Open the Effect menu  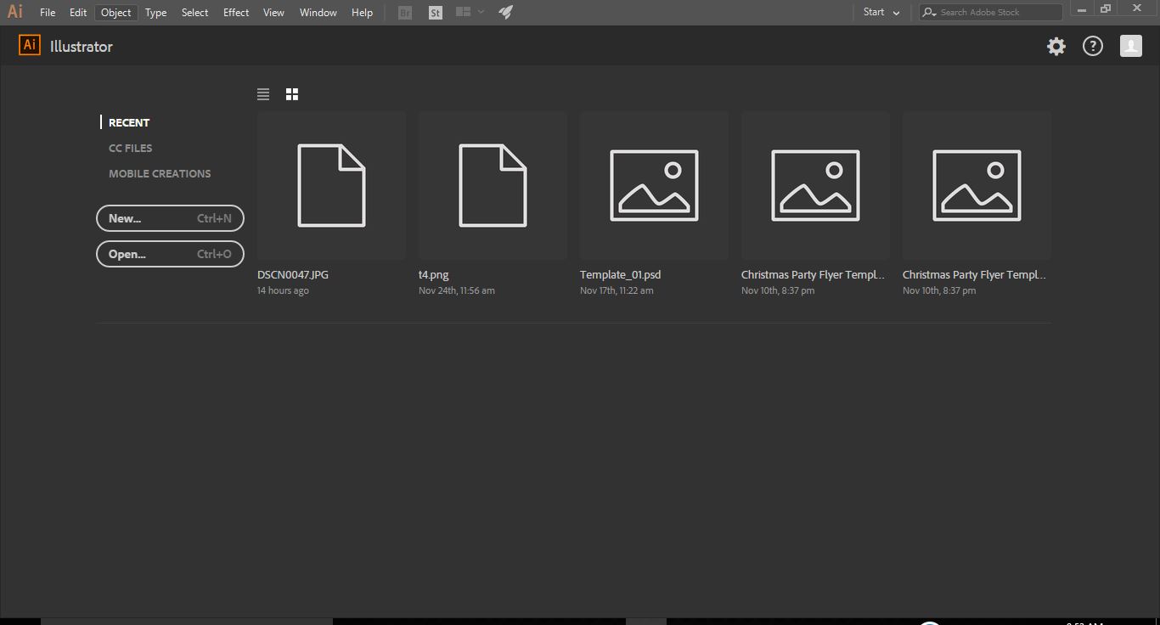point(236,13)
